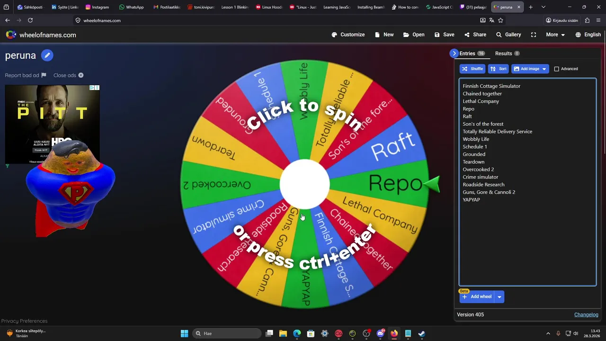The image size is (606, 341).
Task: Click the translate page icon in address bar
Action: point(491,20)
